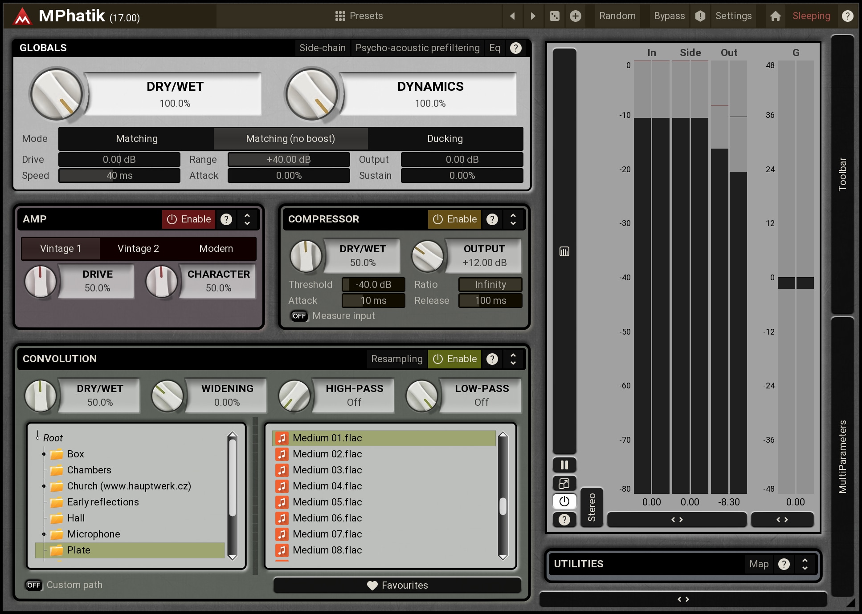
Task: Click the next preset arrow icon
Action: 533,16
